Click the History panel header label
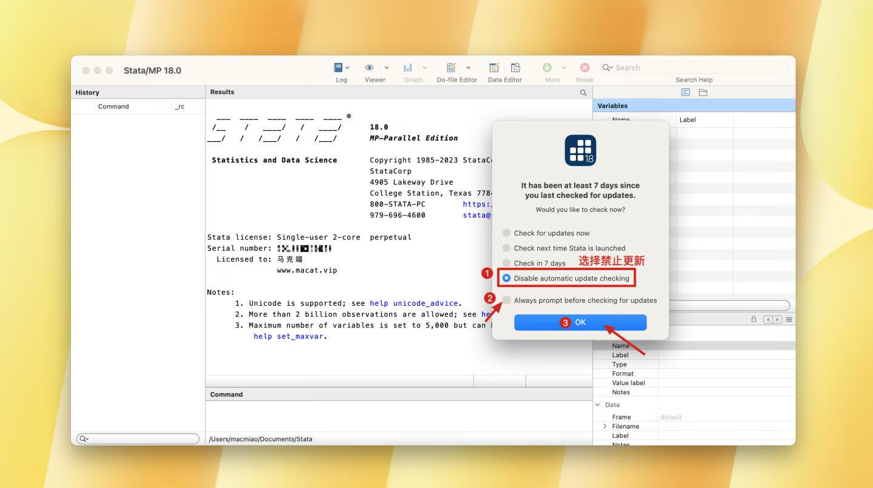The image size is (873, 488). tap(87, 93)
